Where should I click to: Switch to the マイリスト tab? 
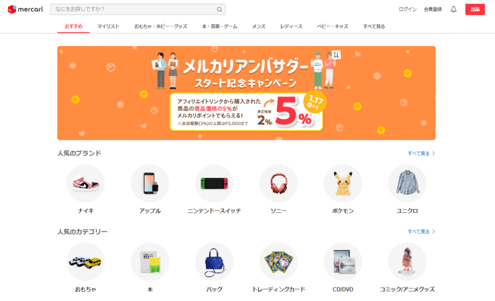click(x=108, y=27)
